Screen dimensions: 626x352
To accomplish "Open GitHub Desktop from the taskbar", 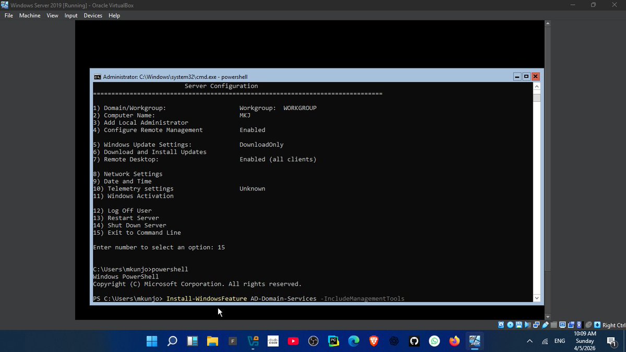I will coord(414,341).
